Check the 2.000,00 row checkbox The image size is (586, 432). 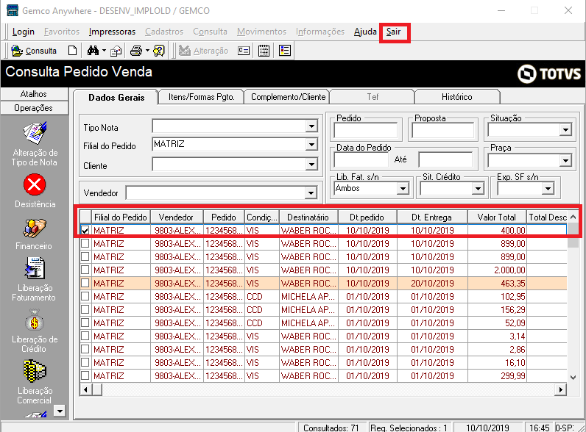click(x=85, y=270)
